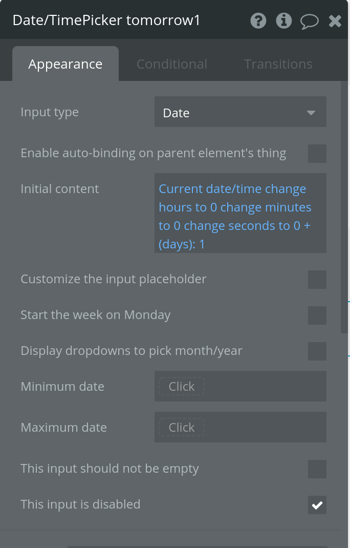The image size is (350, 548).
Task: Switch to the Appearance tab
Action: point(65,64)
